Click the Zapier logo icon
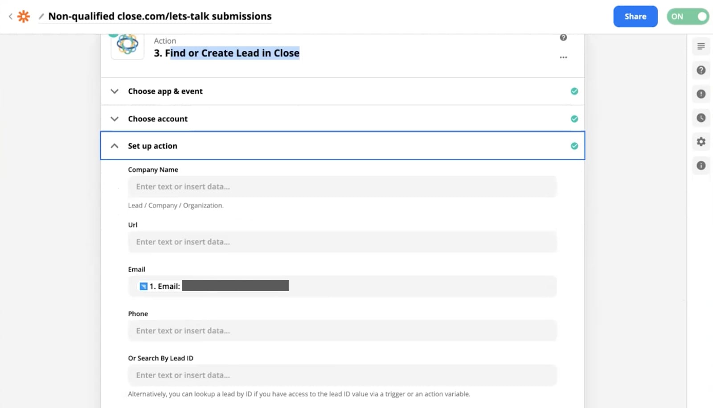Screen dimensions: 713x408 pos(24,16)
